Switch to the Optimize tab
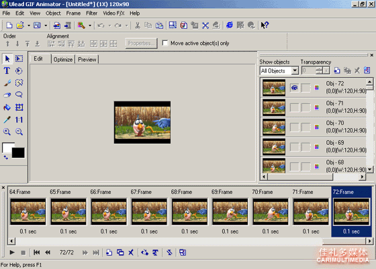The height and width of the screenshot is (269, 376). [63, 60]
